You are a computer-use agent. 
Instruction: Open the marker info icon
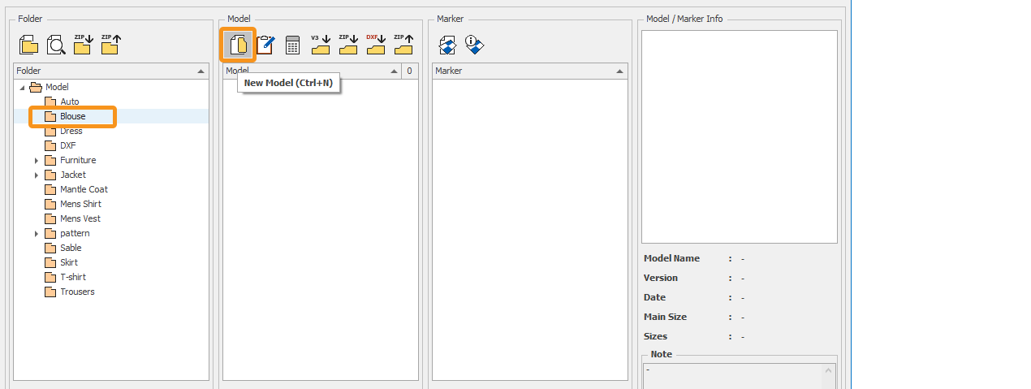coord(475,45)
